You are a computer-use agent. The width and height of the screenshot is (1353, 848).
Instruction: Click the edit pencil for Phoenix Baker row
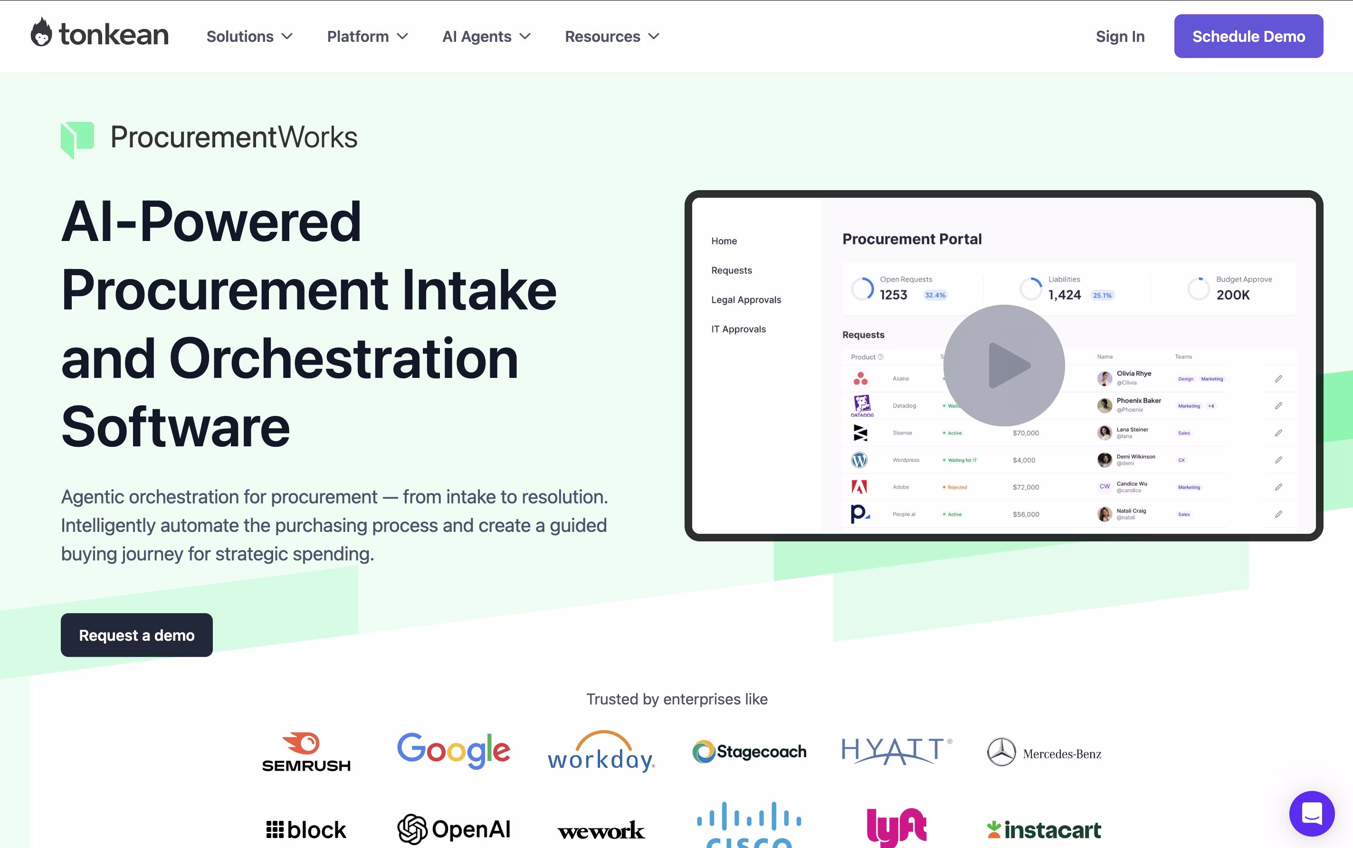pos(1278,405)
